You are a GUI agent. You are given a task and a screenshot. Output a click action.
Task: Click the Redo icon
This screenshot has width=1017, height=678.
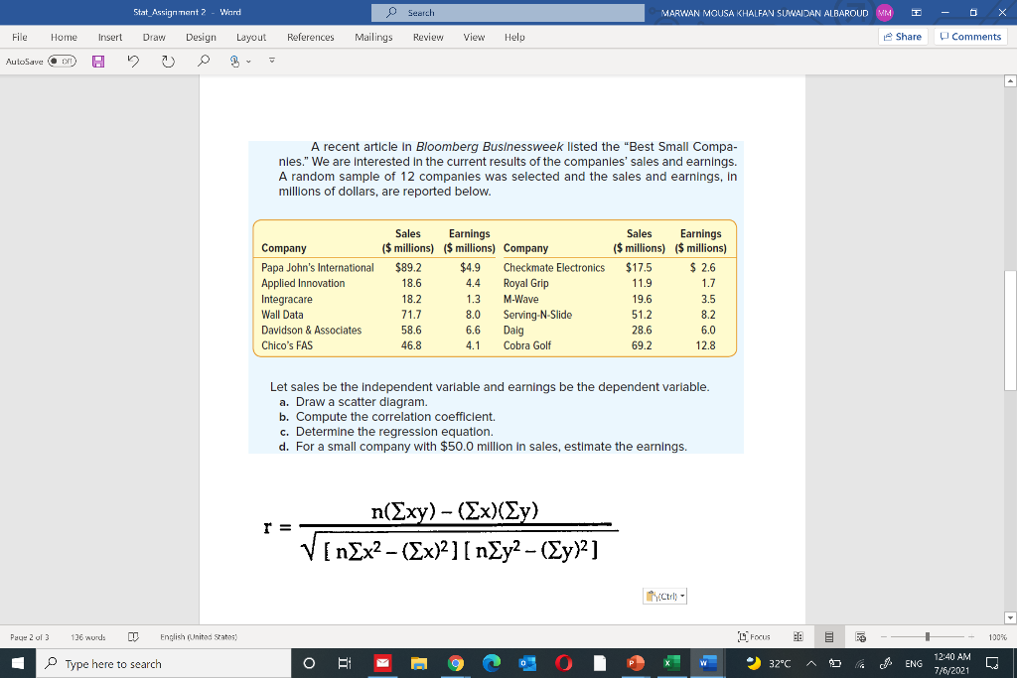[168, 62]
